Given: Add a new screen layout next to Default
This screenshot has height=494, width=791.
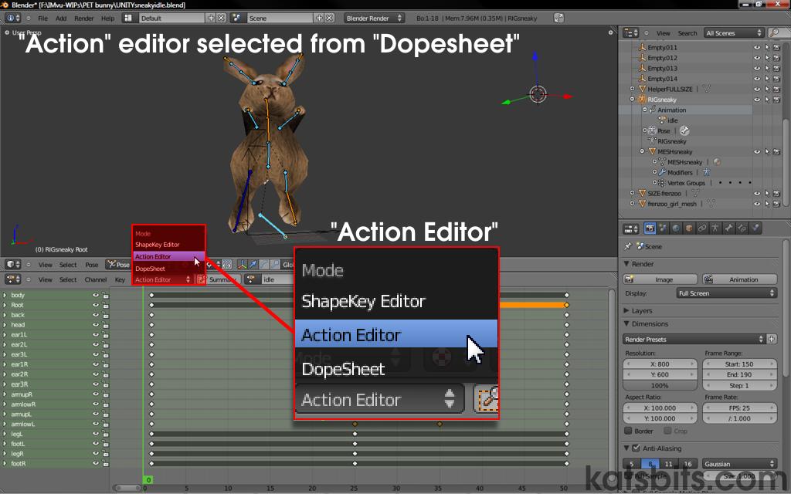Looking at the screenshot, I should point(211,19).
